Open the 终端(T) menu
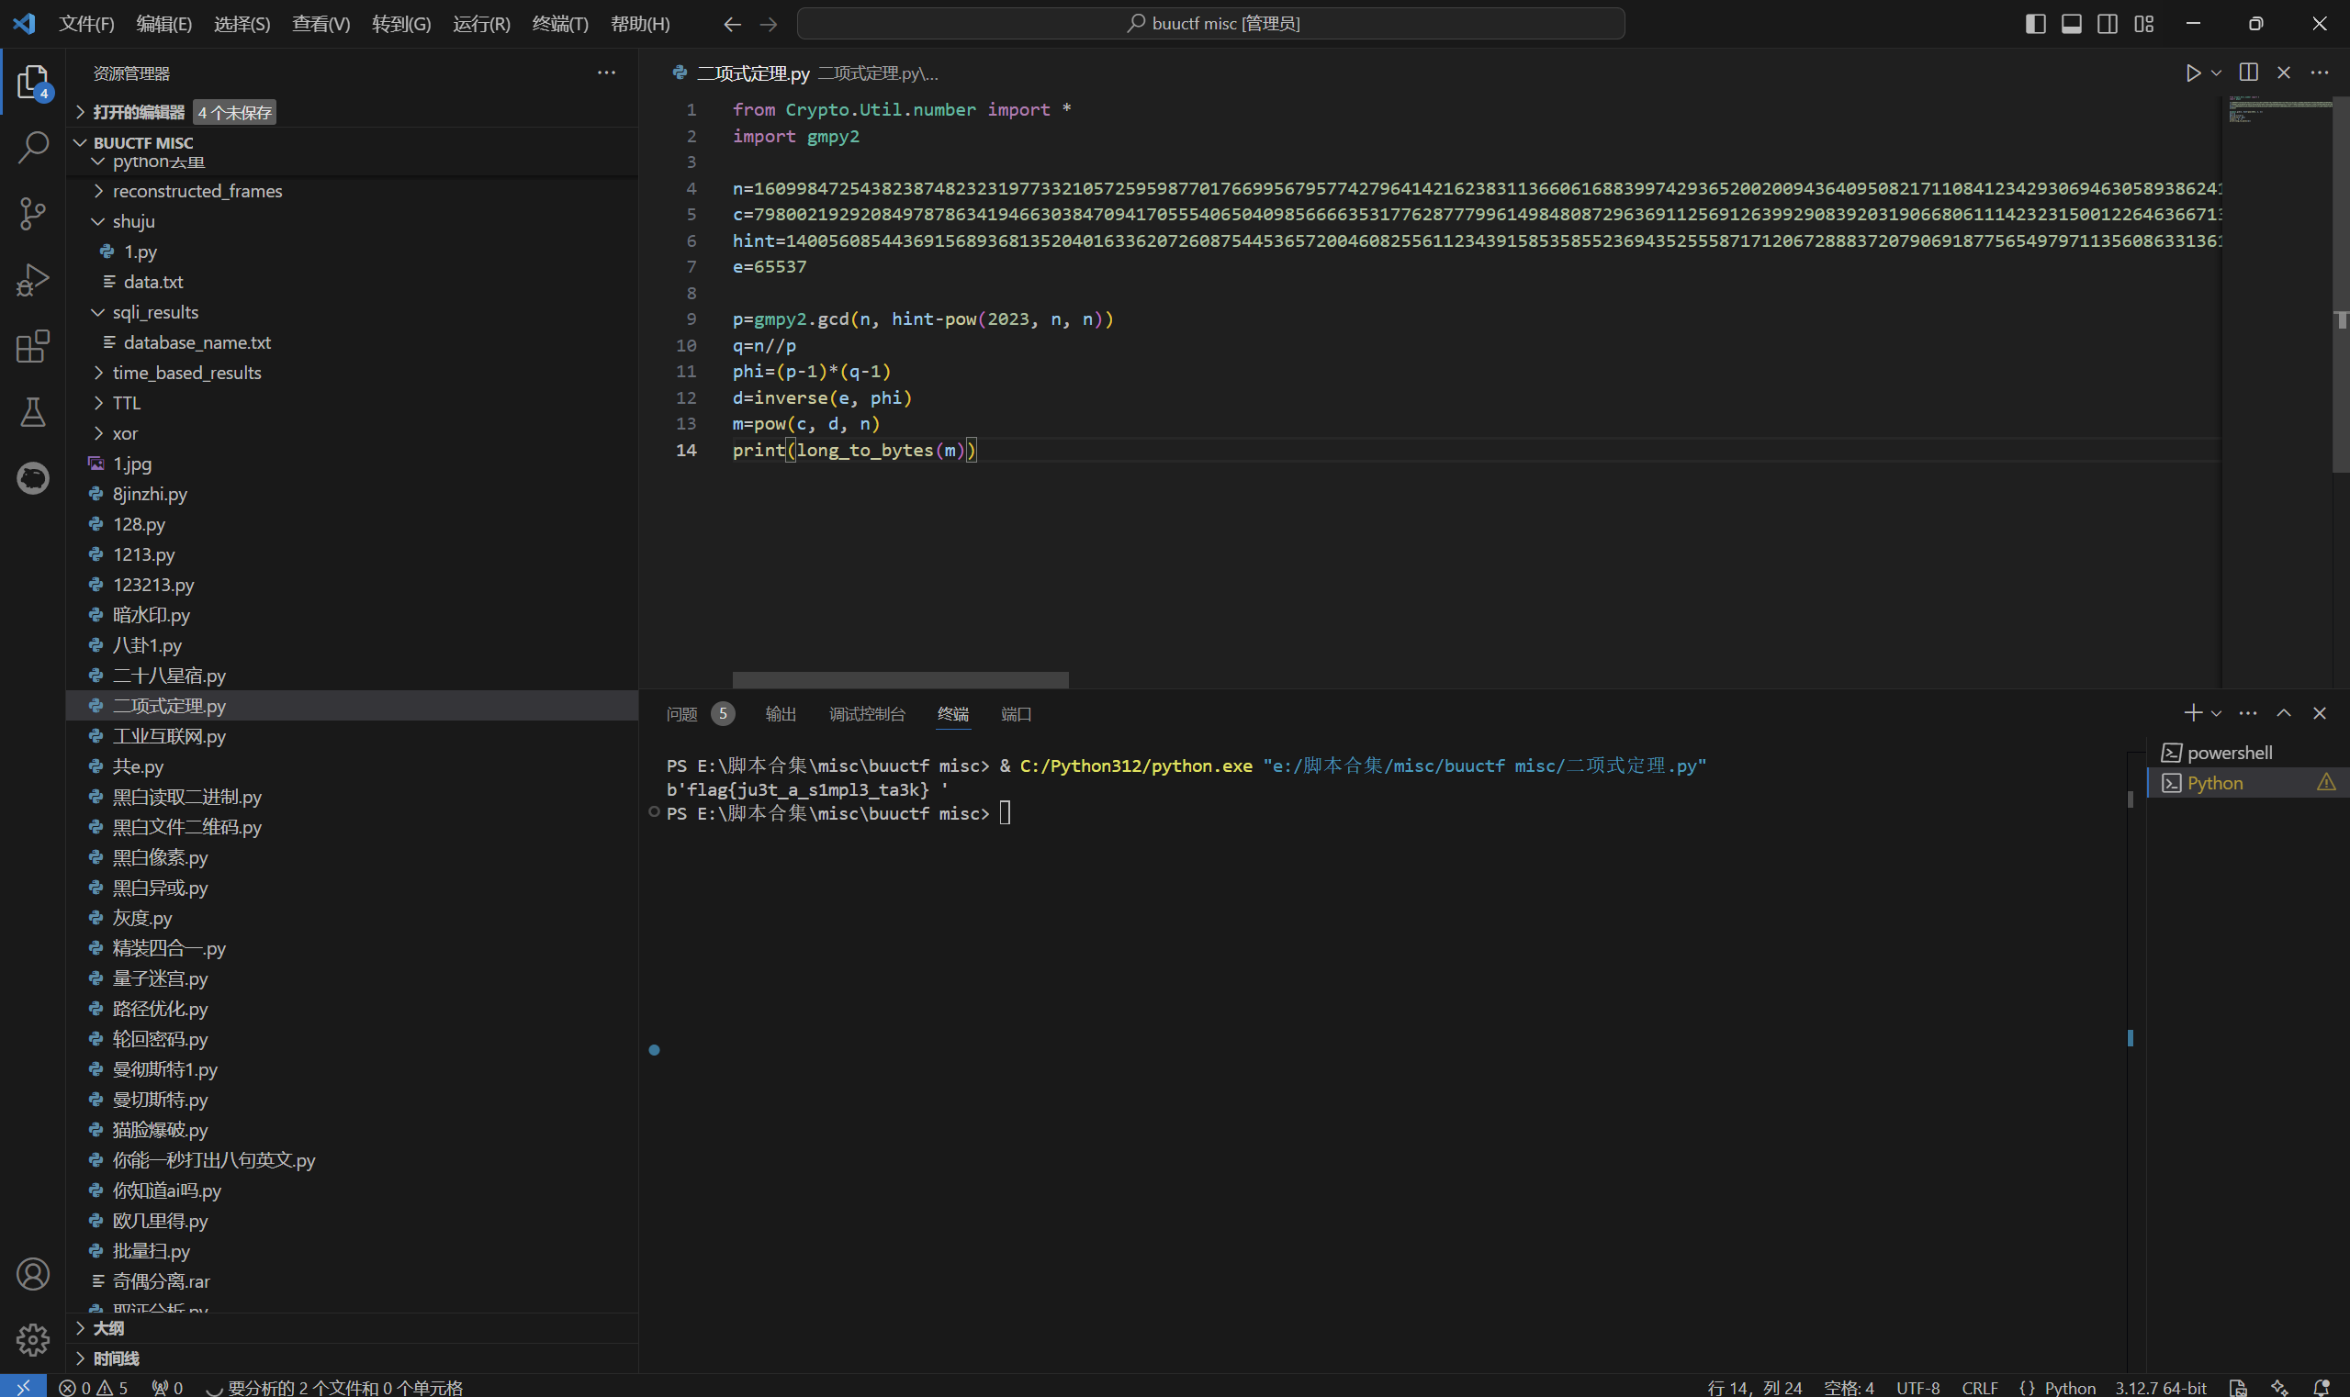 point(560,24)
